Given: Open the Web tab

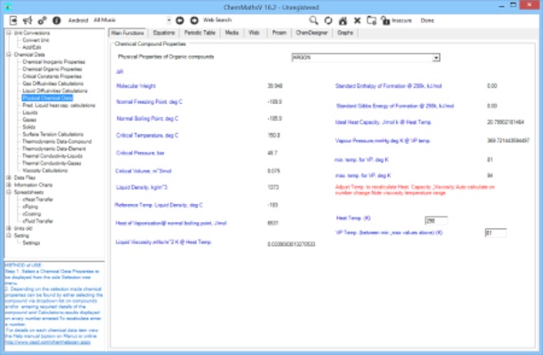Looking at the screenshot, I should click(x=254, y=33).
